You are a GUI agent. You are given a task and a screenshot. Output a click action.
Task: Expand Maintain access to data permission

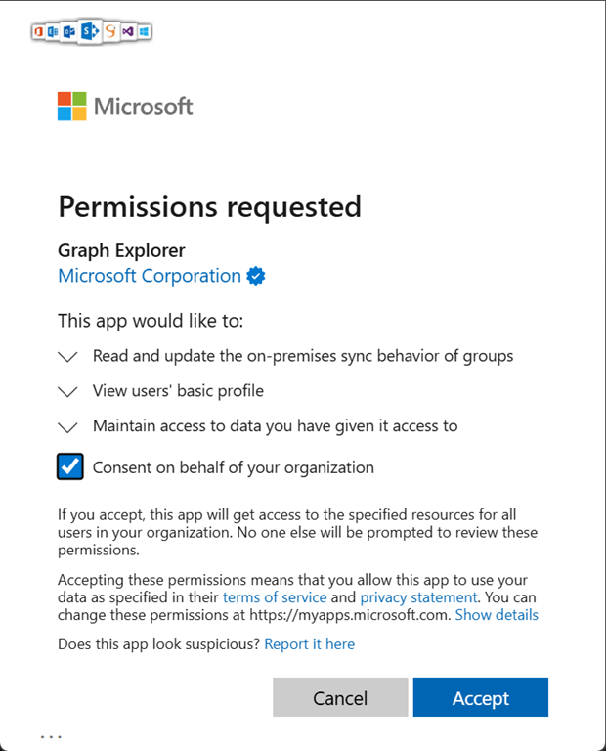(67, 427)
